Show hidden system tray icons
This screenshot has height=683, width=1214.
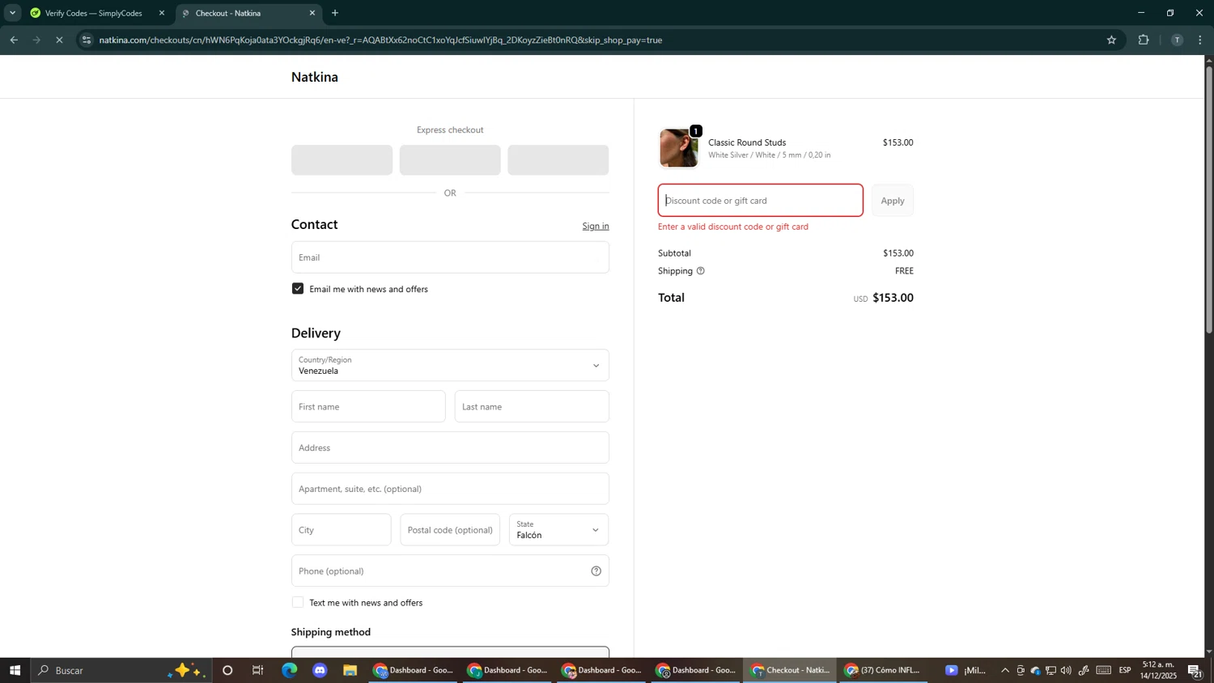click(x=1005, y=670)
